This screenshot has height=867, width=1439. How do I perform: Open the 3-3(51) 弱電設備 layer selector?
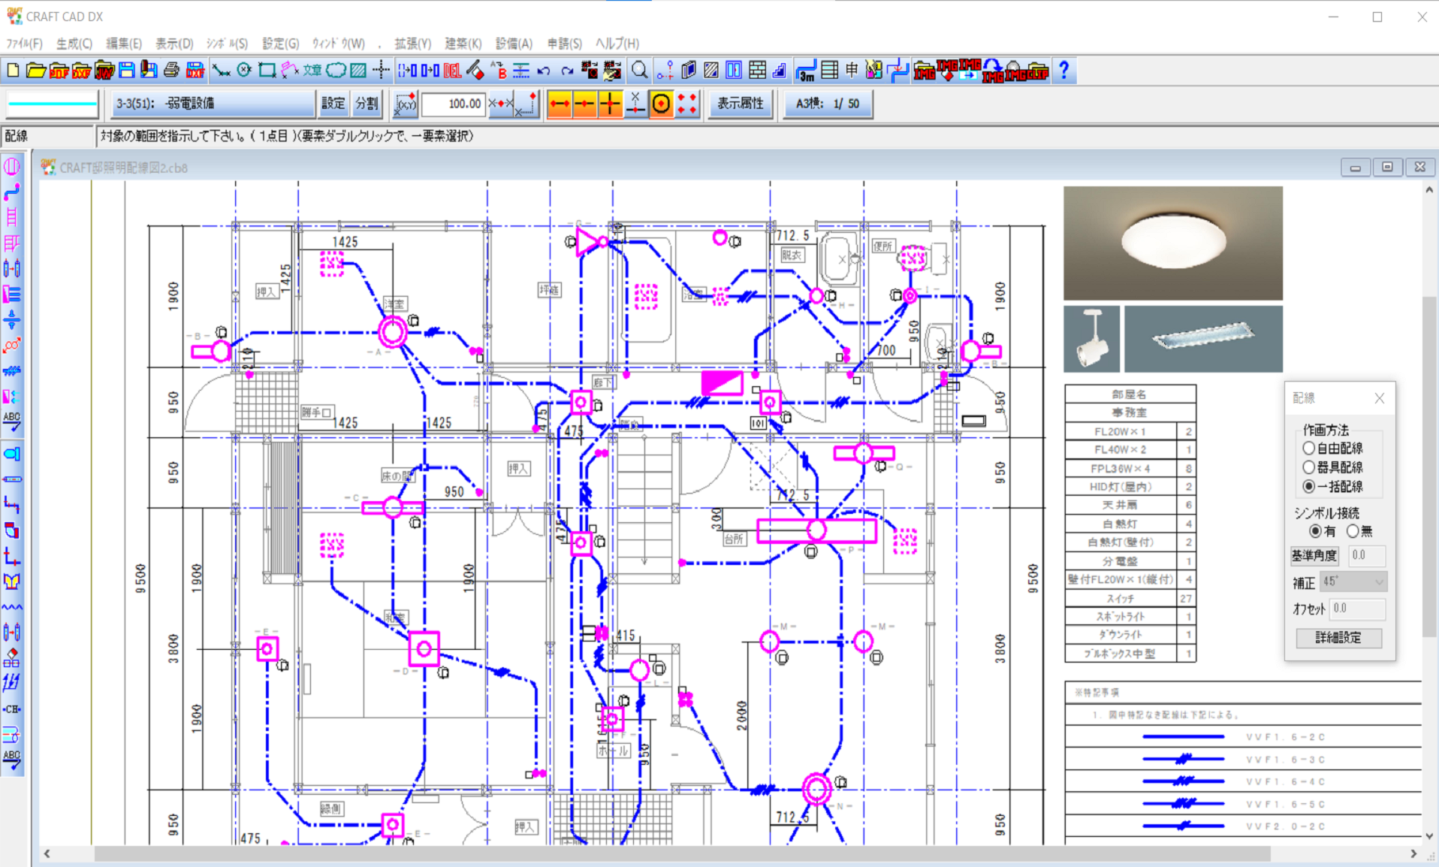click(x=214, y=104)
